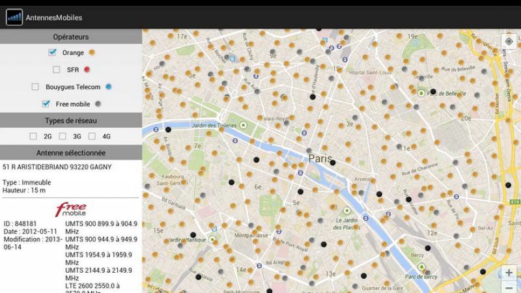Click the Opérateurs section header
The height and width of the screenshot is (293, 521).
(x=71, y=37)
